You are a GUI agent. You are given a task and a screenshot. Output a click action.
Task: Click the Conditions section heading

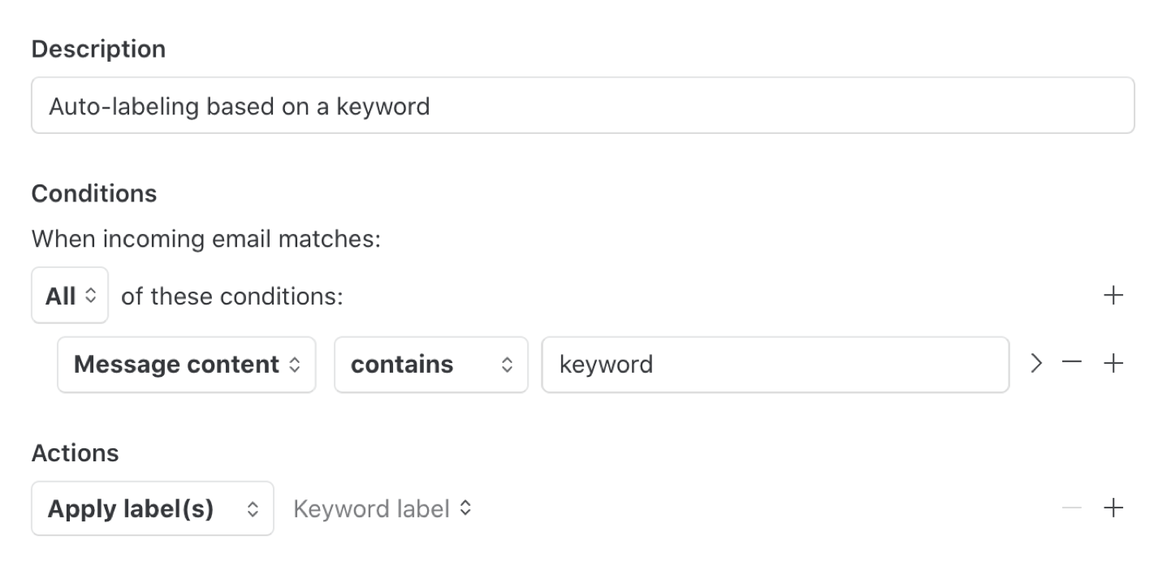click(x=94, y=192)
